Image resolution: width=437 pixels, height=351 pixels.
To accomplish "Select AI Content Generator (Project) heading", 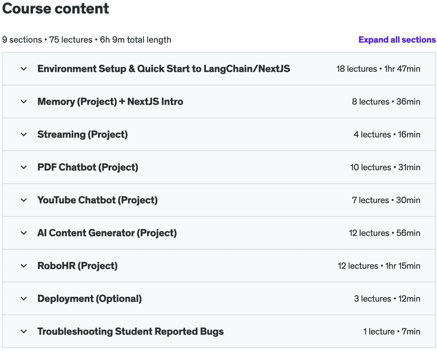I will tap(107, 233).
